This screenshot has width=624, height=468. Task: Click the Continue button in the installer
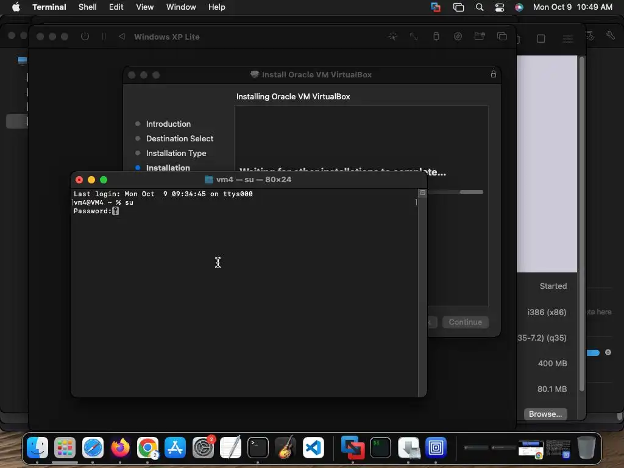[465, 322]
